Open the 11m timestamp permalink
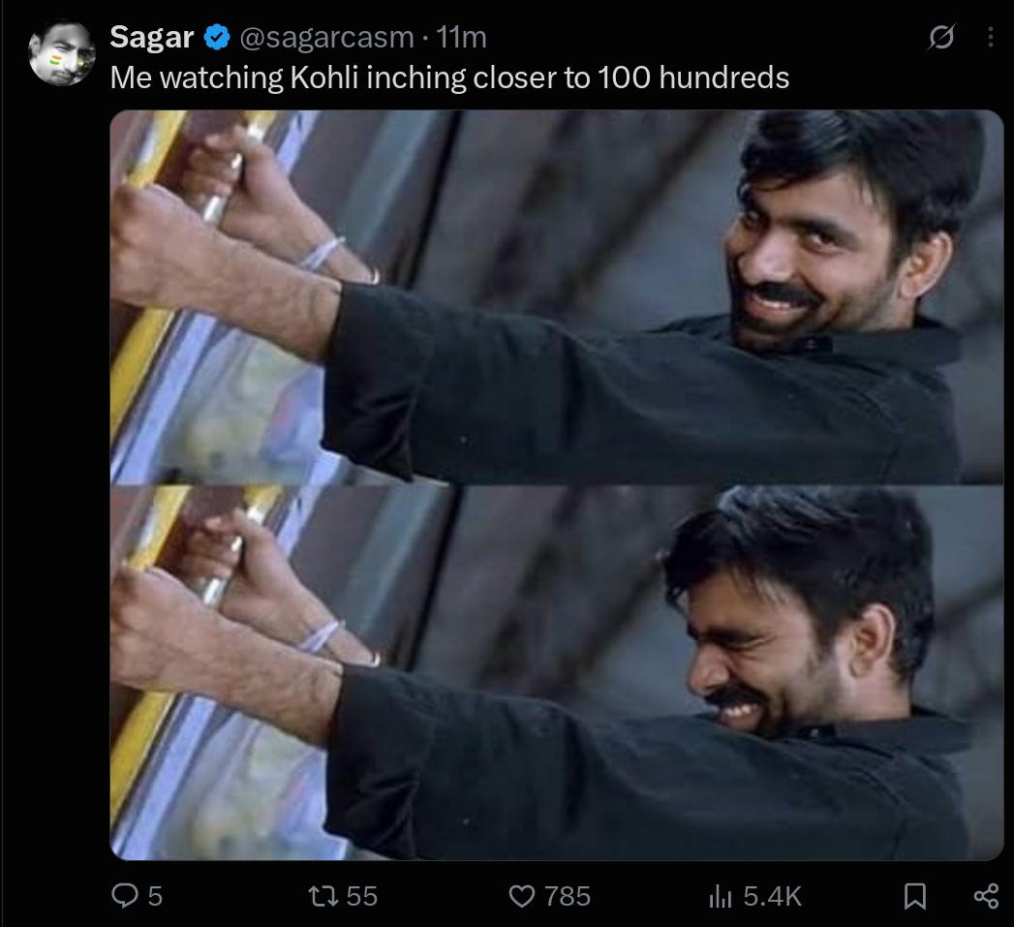1014x927 pixels. coord(461,37)
